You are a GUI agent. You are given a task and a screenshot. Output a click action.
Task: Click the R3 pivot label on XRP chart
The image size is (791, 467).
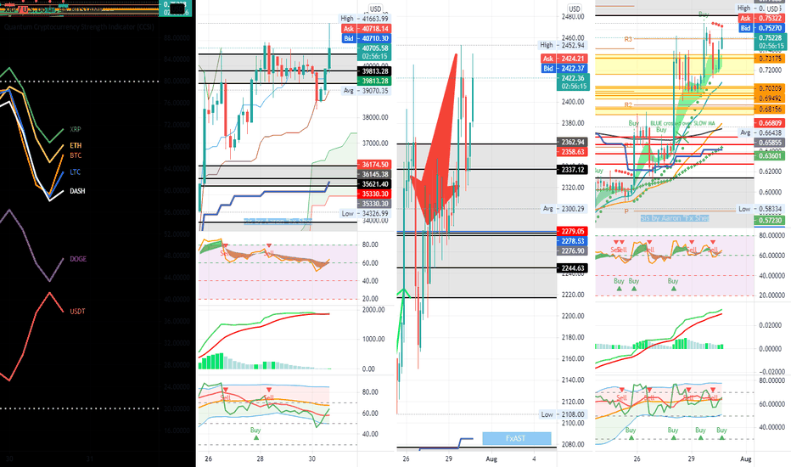(628, 39)
